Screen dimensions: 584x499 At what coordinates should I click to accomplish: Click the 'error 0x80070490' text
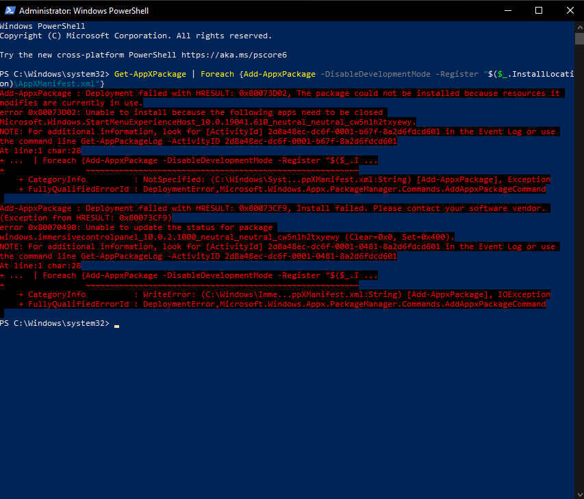pos(38,227)
